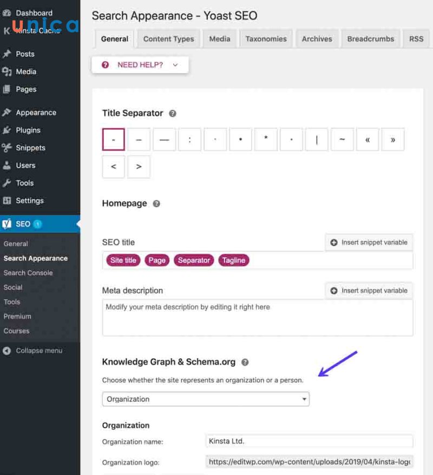Image resolution: width=433 pixels, height=475 pixels.
Task: Switch to the Content Types tab
Action: pos(168,39)
